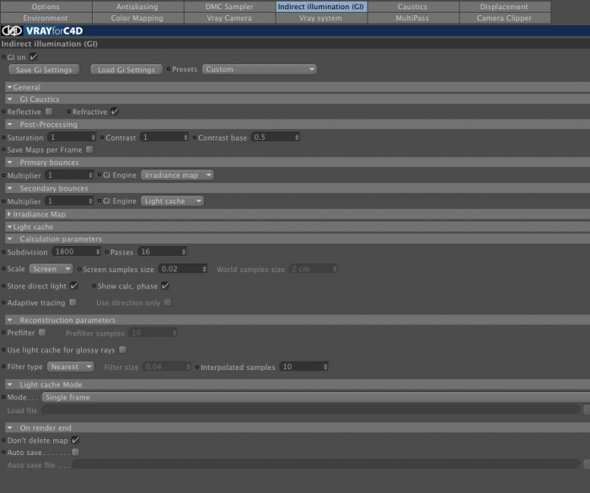
Task: Check Use light cache for glossy rays
Action: coord(123,350)
